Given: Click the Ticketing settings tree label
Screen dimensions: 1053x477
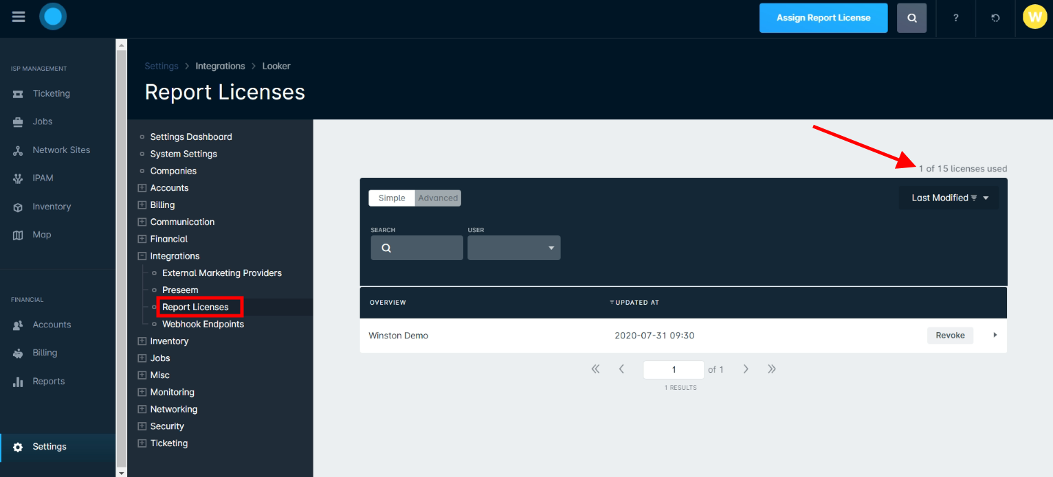Looking at the screenshot, I should pyautogui.click(x=169, y=443).
